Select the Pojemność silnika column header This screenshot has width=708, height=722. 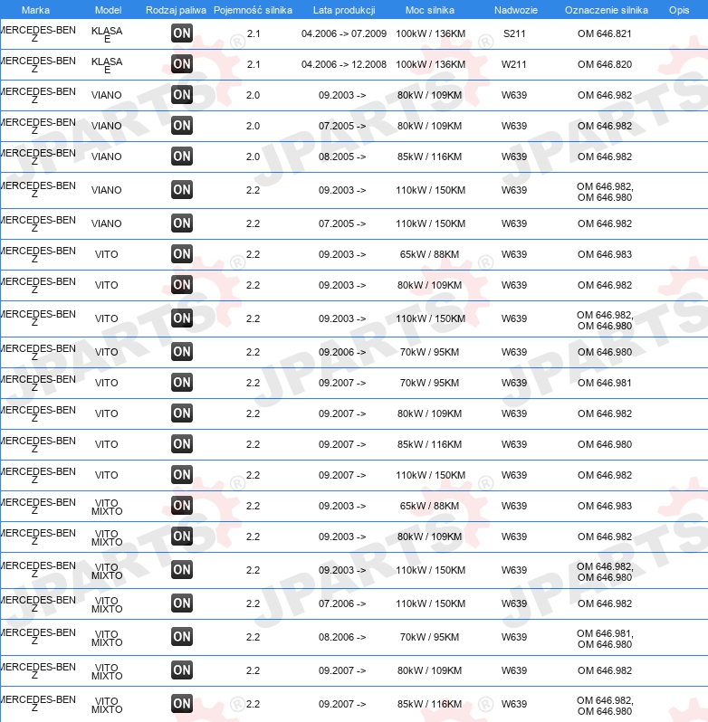coord(253,10)
